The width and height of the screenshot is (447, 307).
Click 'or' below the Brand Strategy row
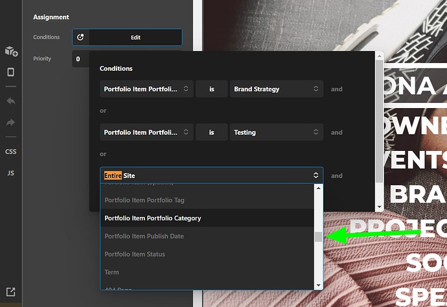coord(103,111)
